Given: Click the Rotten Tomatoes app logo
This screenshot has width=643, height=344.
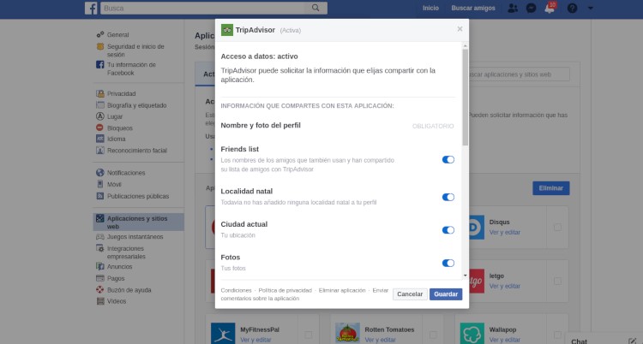Looking at the screenshot, I should pyautogui.click(x=347, y=334).
